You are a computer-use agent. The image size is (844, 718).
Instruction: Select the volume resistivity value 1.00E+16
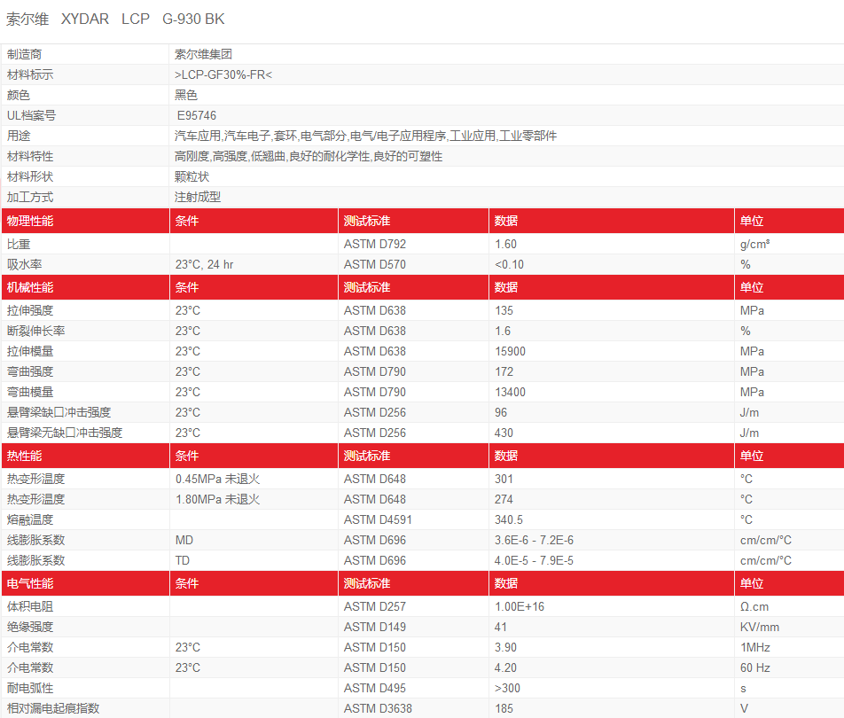click(520, 606)
